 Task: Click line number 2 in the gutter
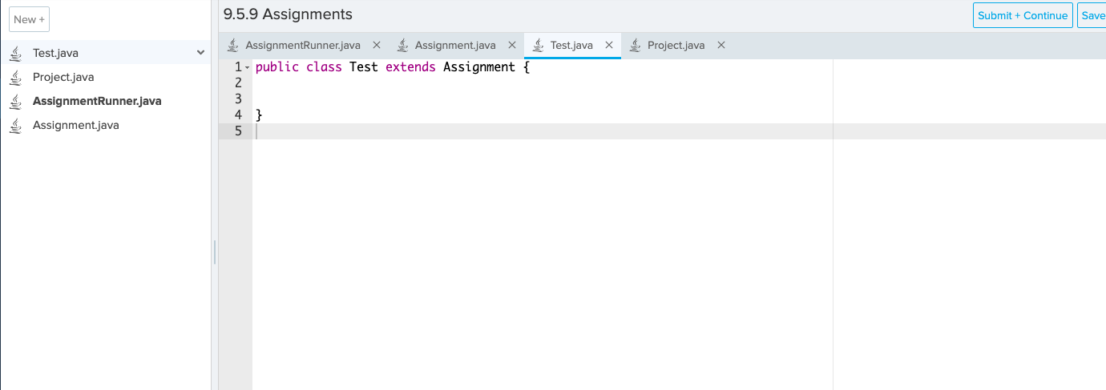click(x=238, y=83)
